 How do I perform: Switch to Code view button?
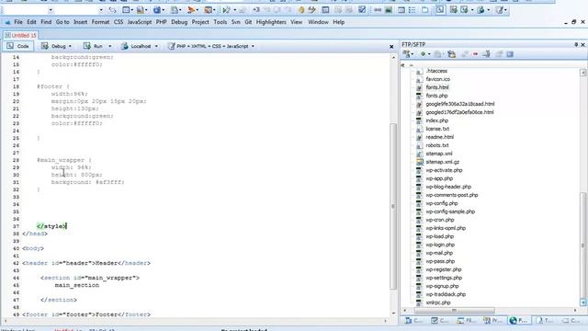click(17, 46)
